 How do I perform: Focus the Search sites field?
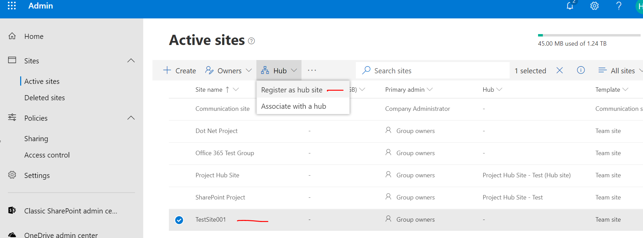tap(433, 70)
